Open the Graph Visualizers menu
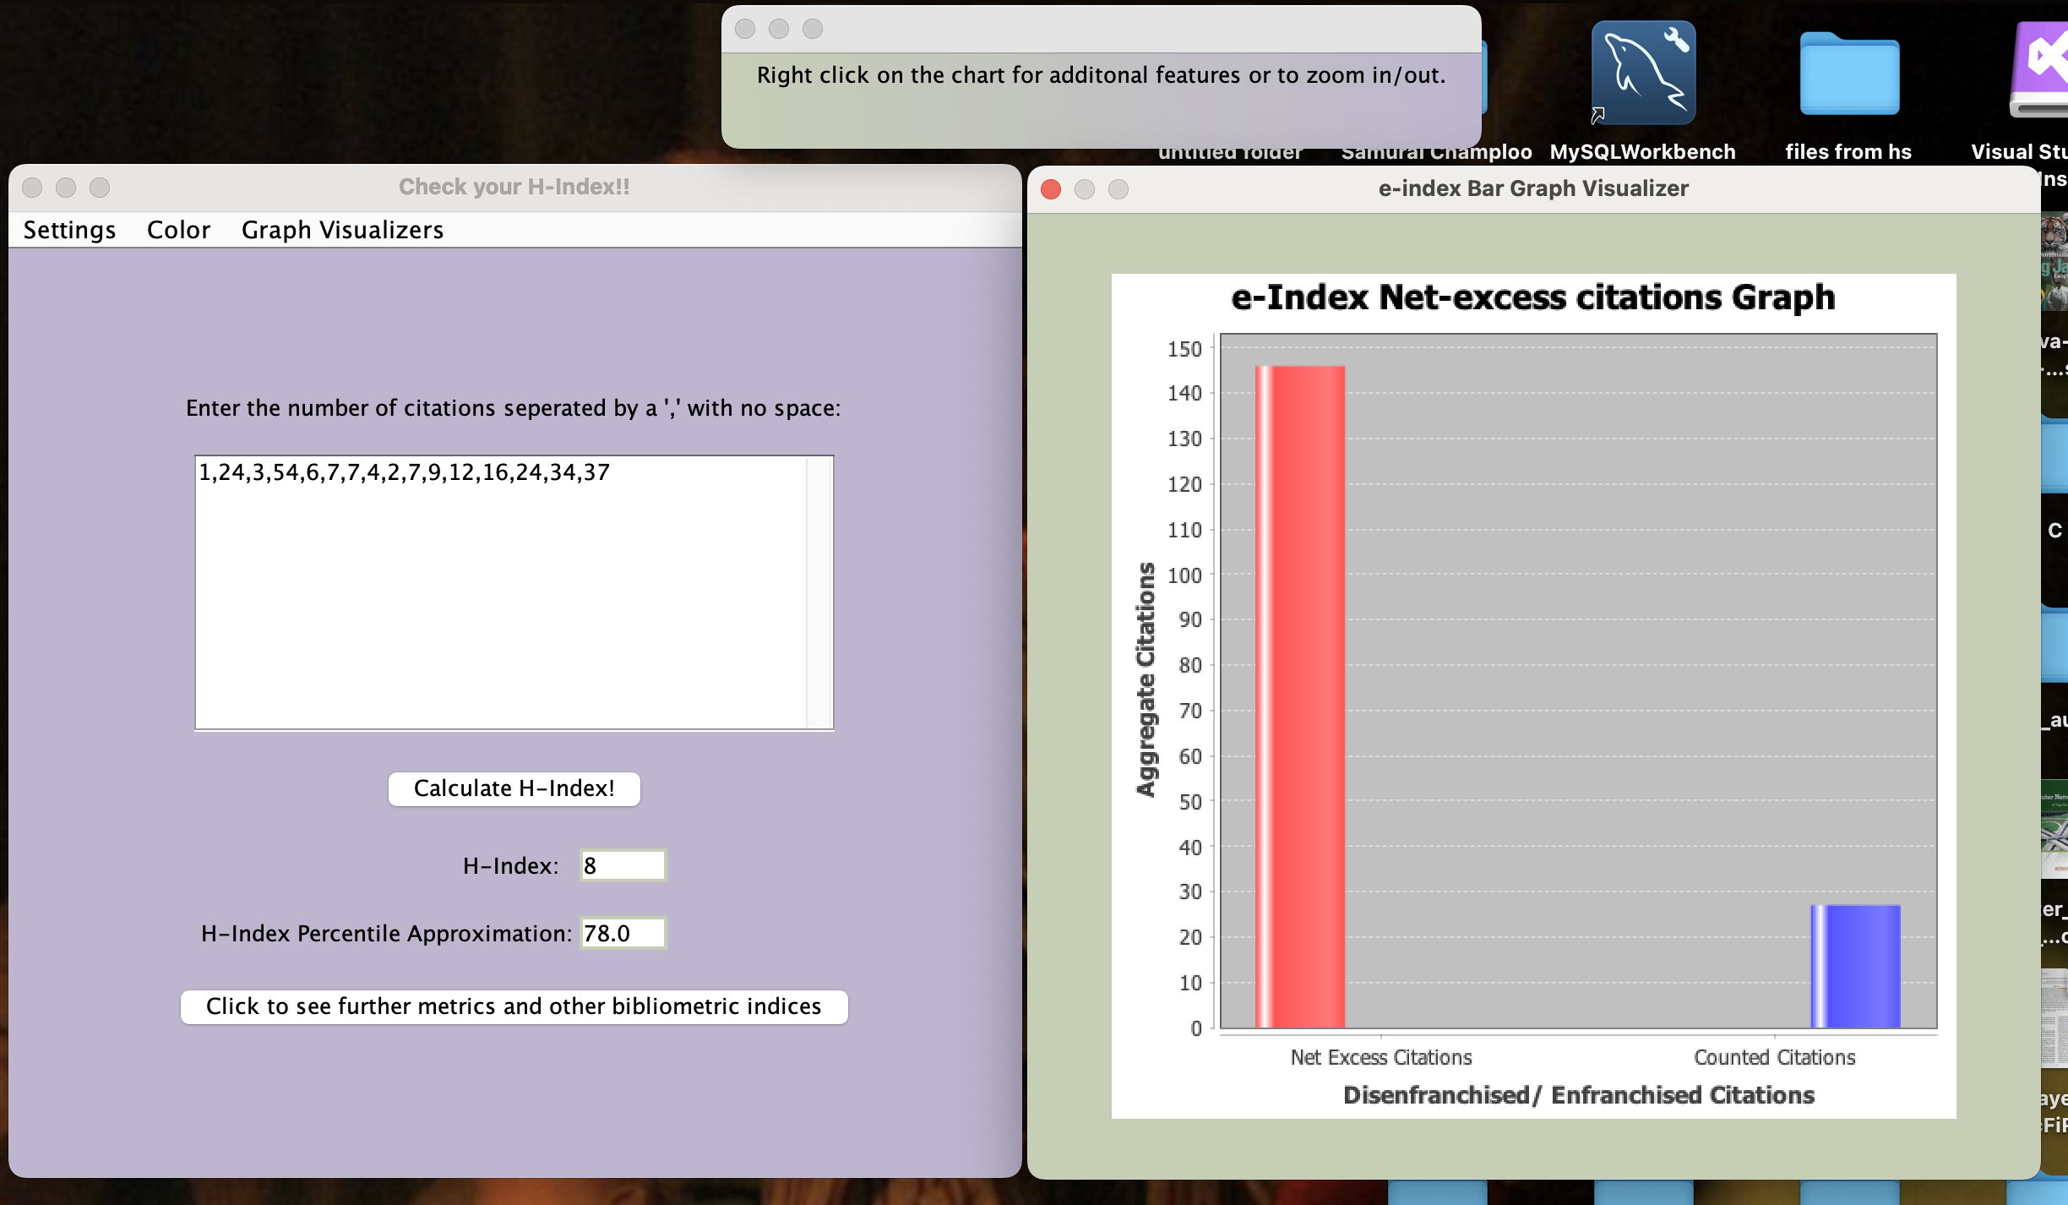2068x1205 pixels. pos(342,230)
